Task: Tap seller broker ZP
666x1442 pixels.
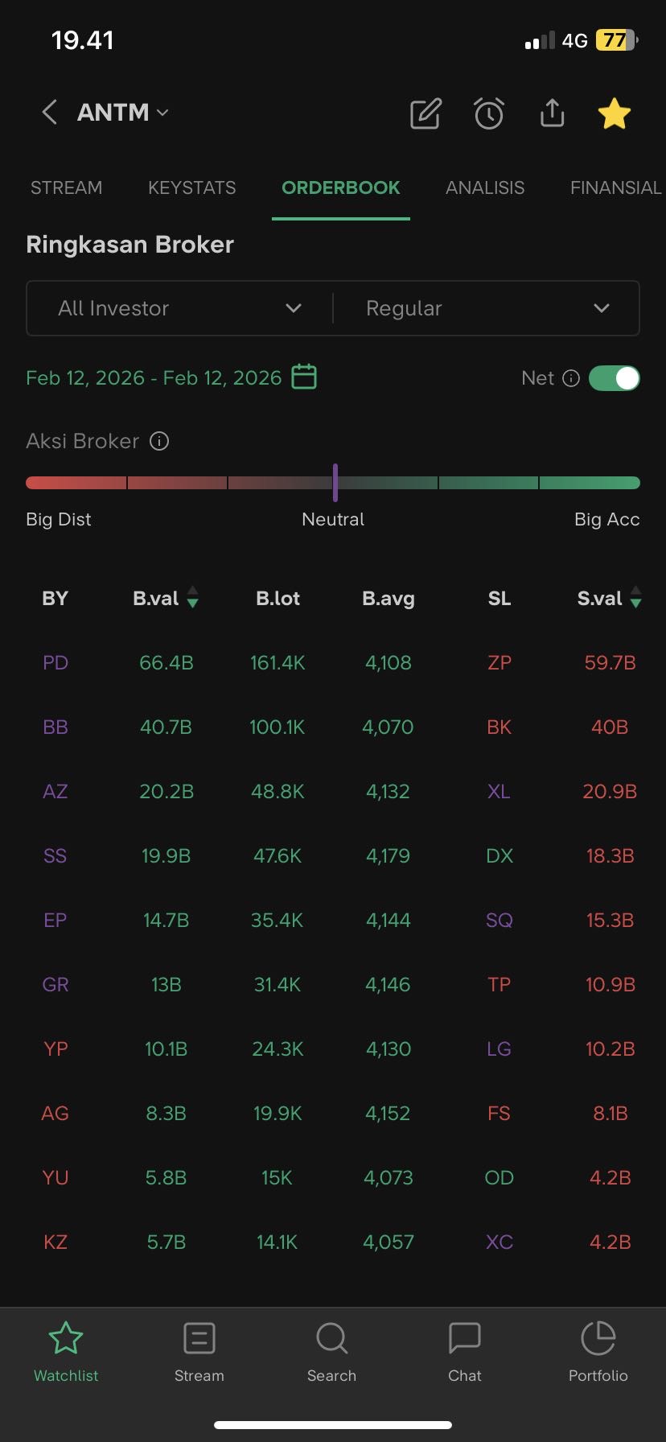Action: coord(499,662)
